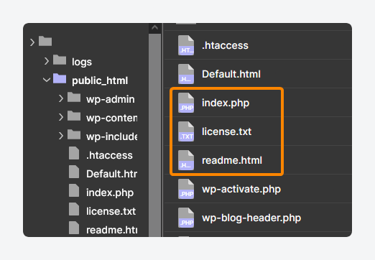Expand the unnamed root folder chevron
Screen dimensions: 375x260
pos(32,42)
